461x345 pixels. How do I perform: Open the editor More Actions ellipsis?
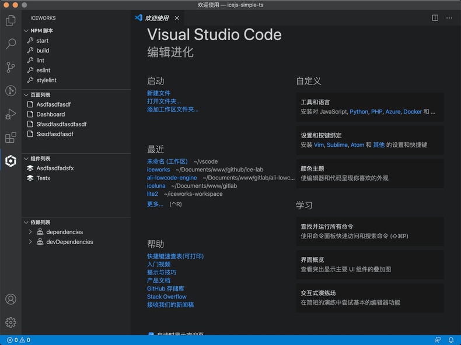click(449, 18)
